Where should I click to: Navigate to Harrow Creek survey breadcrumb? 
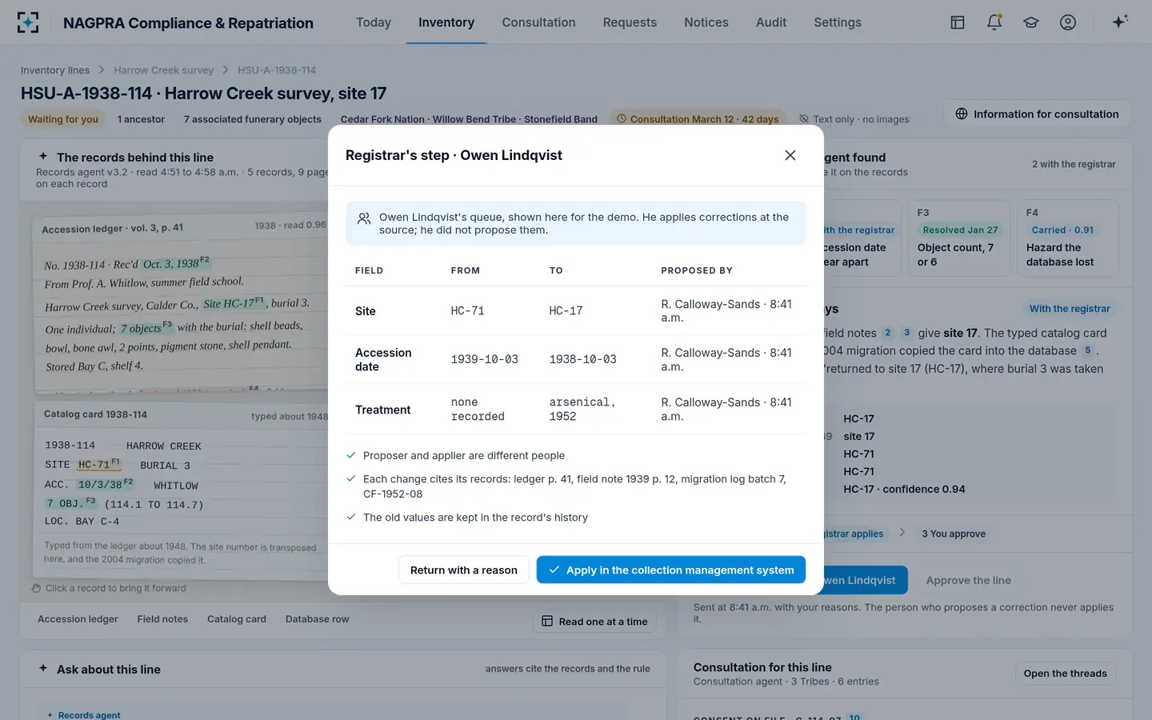[x=163, y=70]
